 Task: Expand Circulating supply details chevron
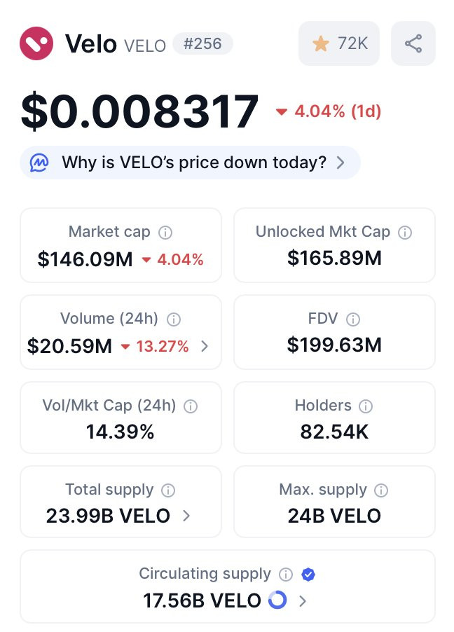pos(303,601)
